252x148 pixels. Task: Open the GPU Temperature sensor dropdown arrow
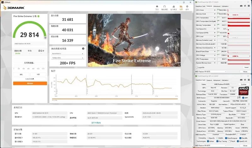215,18
